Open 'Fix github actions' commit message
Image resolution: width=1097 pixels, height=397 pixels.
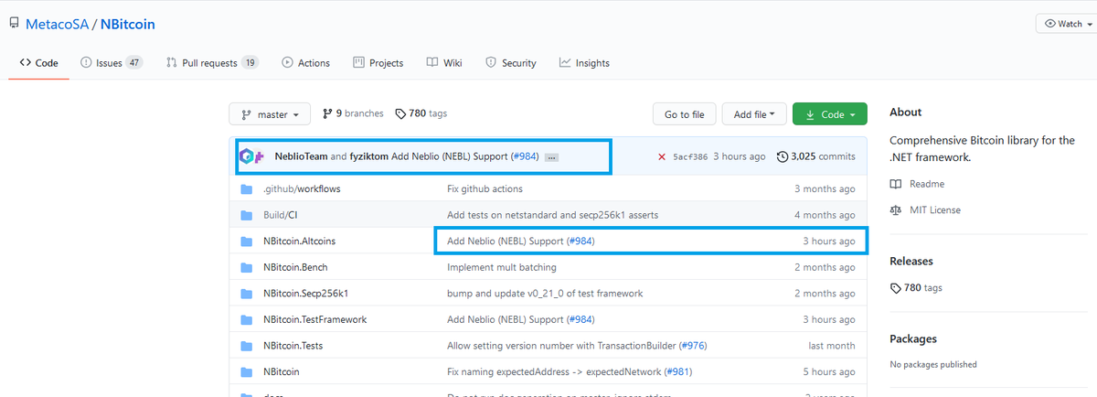485,188
